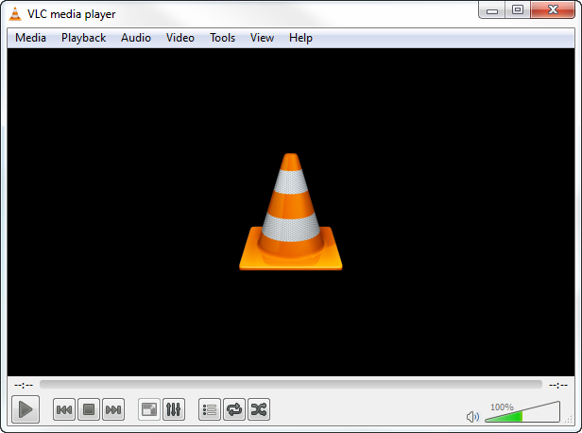Expand the Audio menu
582x433 pixels.
[136, 38]
